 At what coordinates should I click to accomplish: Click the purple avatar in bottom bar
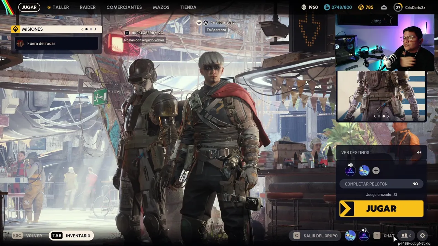coord(364,236)
